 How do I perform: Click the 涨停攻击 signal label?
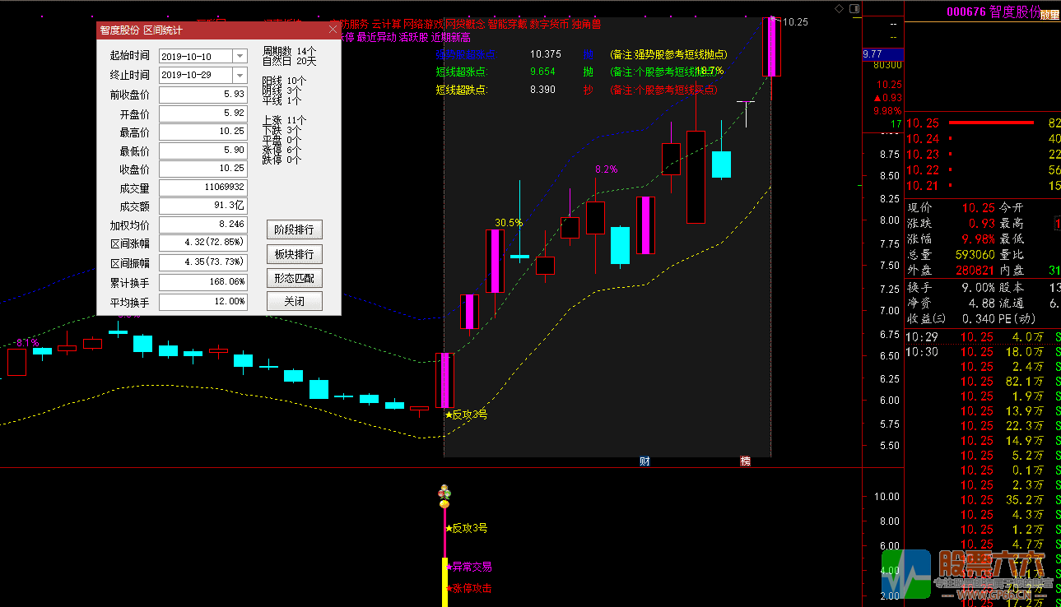click(x=470, y=589)
